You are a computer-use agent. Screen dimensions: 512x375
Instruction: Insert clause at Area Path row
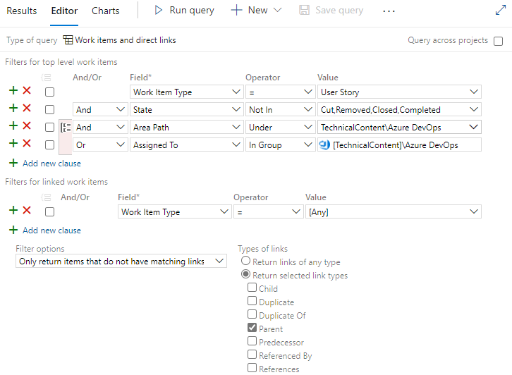[13, 125]
